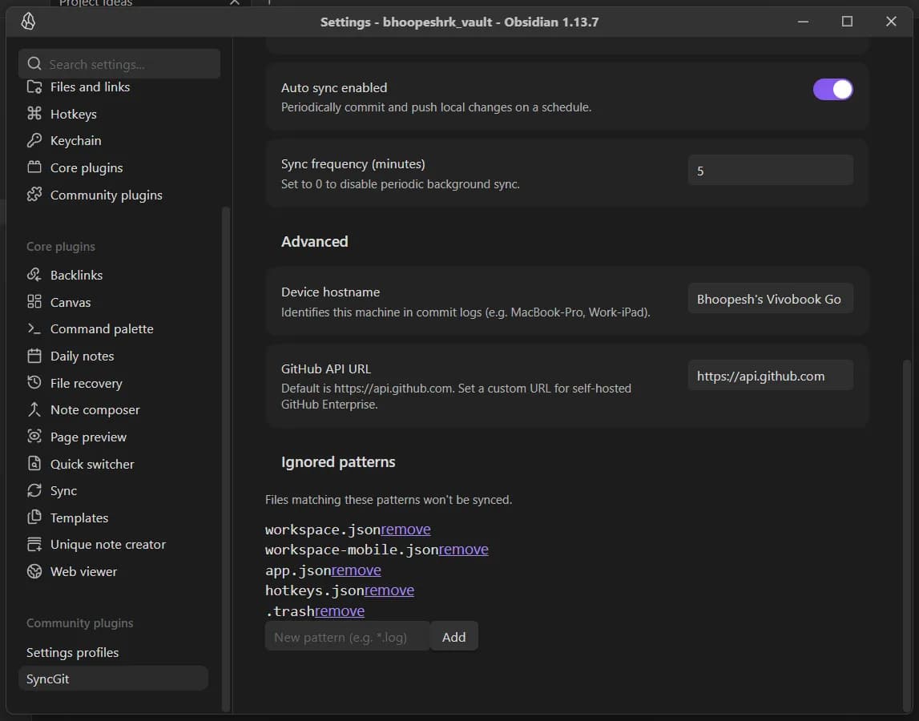919x721 pixels.
Task: Click the Templates copy icon
Action: 34,518
